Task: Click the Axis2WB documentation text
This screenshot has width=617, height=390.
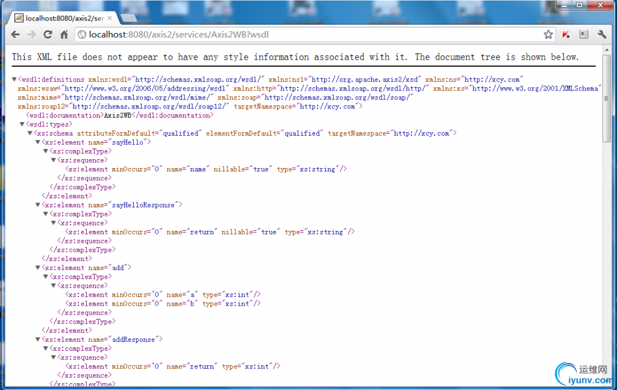Action: pos(117,115)
